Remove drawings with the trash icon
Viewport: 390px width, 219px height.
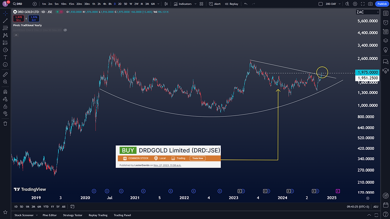[5, 123]
